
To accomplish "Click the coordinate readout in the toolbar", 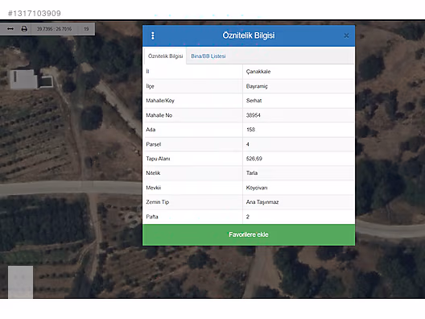I will [x=54, y=29].
